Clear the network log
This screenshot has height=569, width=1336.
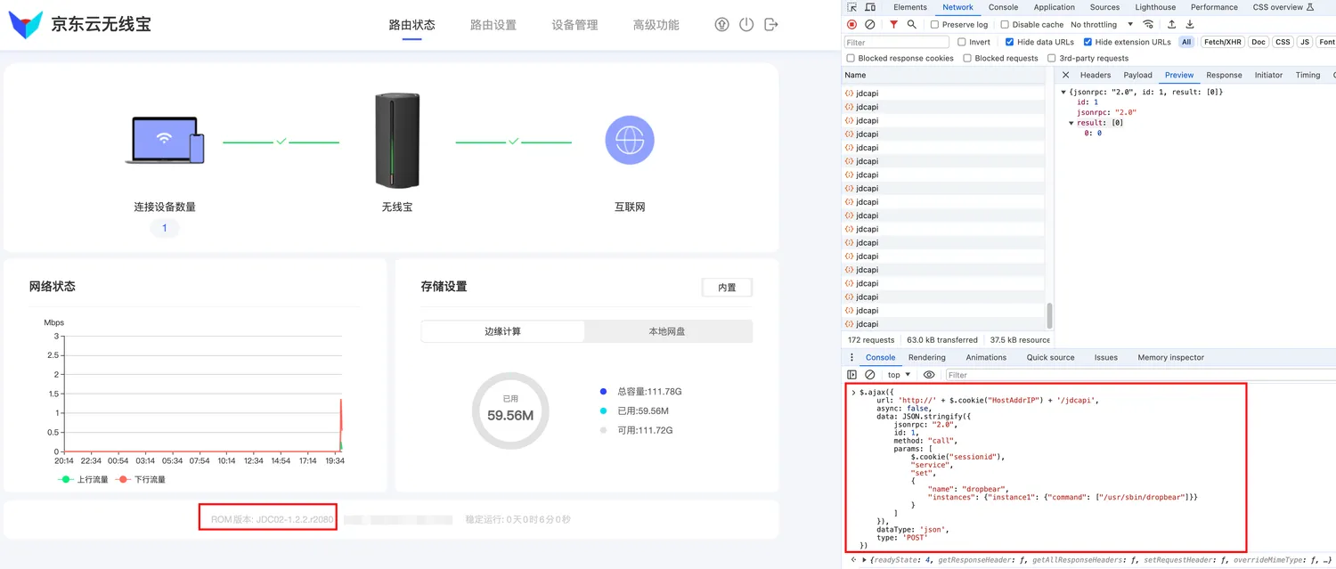point(869,25)
